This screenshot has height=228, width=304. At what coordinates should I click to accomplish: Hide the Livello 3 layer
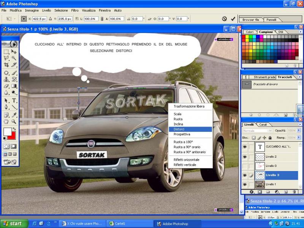point(245,175)
